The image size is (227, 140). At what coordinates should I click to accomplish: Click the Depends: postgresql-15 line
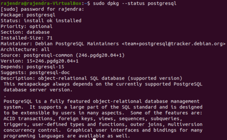point(32,67)
